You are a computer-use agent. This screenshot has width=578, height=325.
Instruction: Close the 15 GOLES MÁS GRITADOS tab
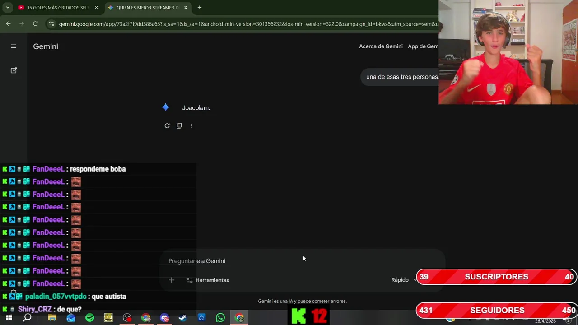[96, 8]
